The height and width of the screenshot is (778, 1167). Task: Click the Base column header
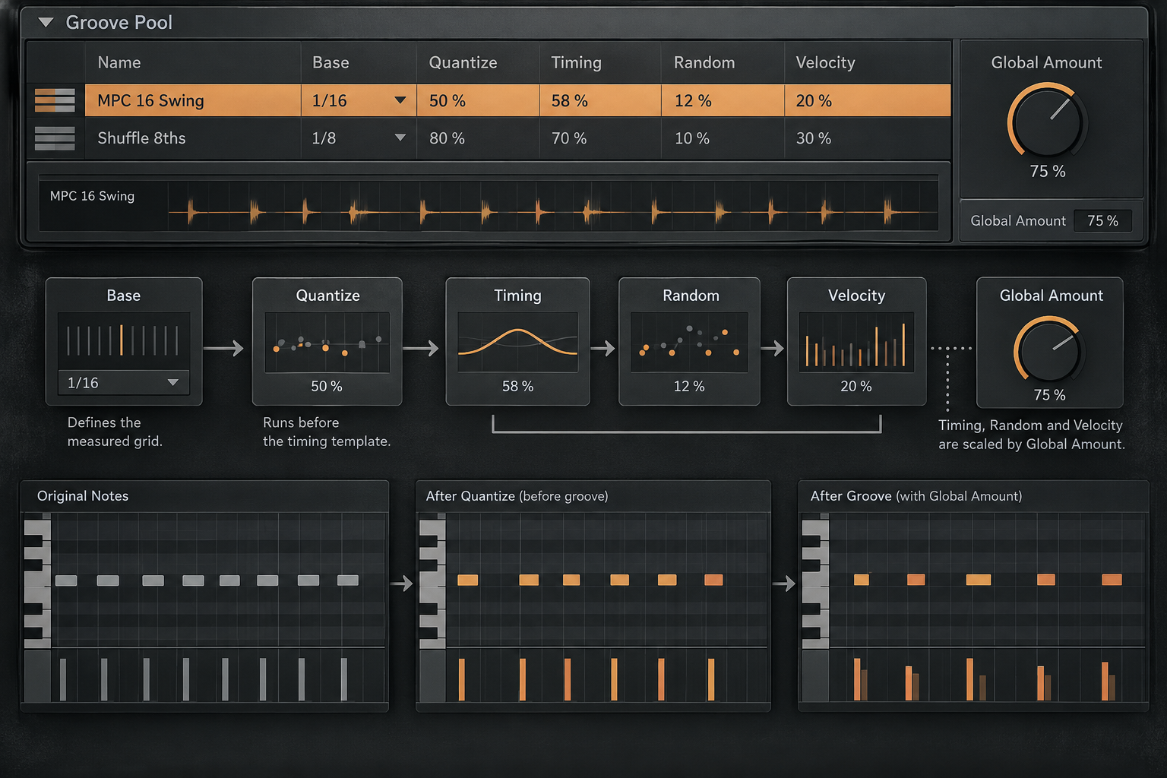pyautogui.click(x=330, y=62)
